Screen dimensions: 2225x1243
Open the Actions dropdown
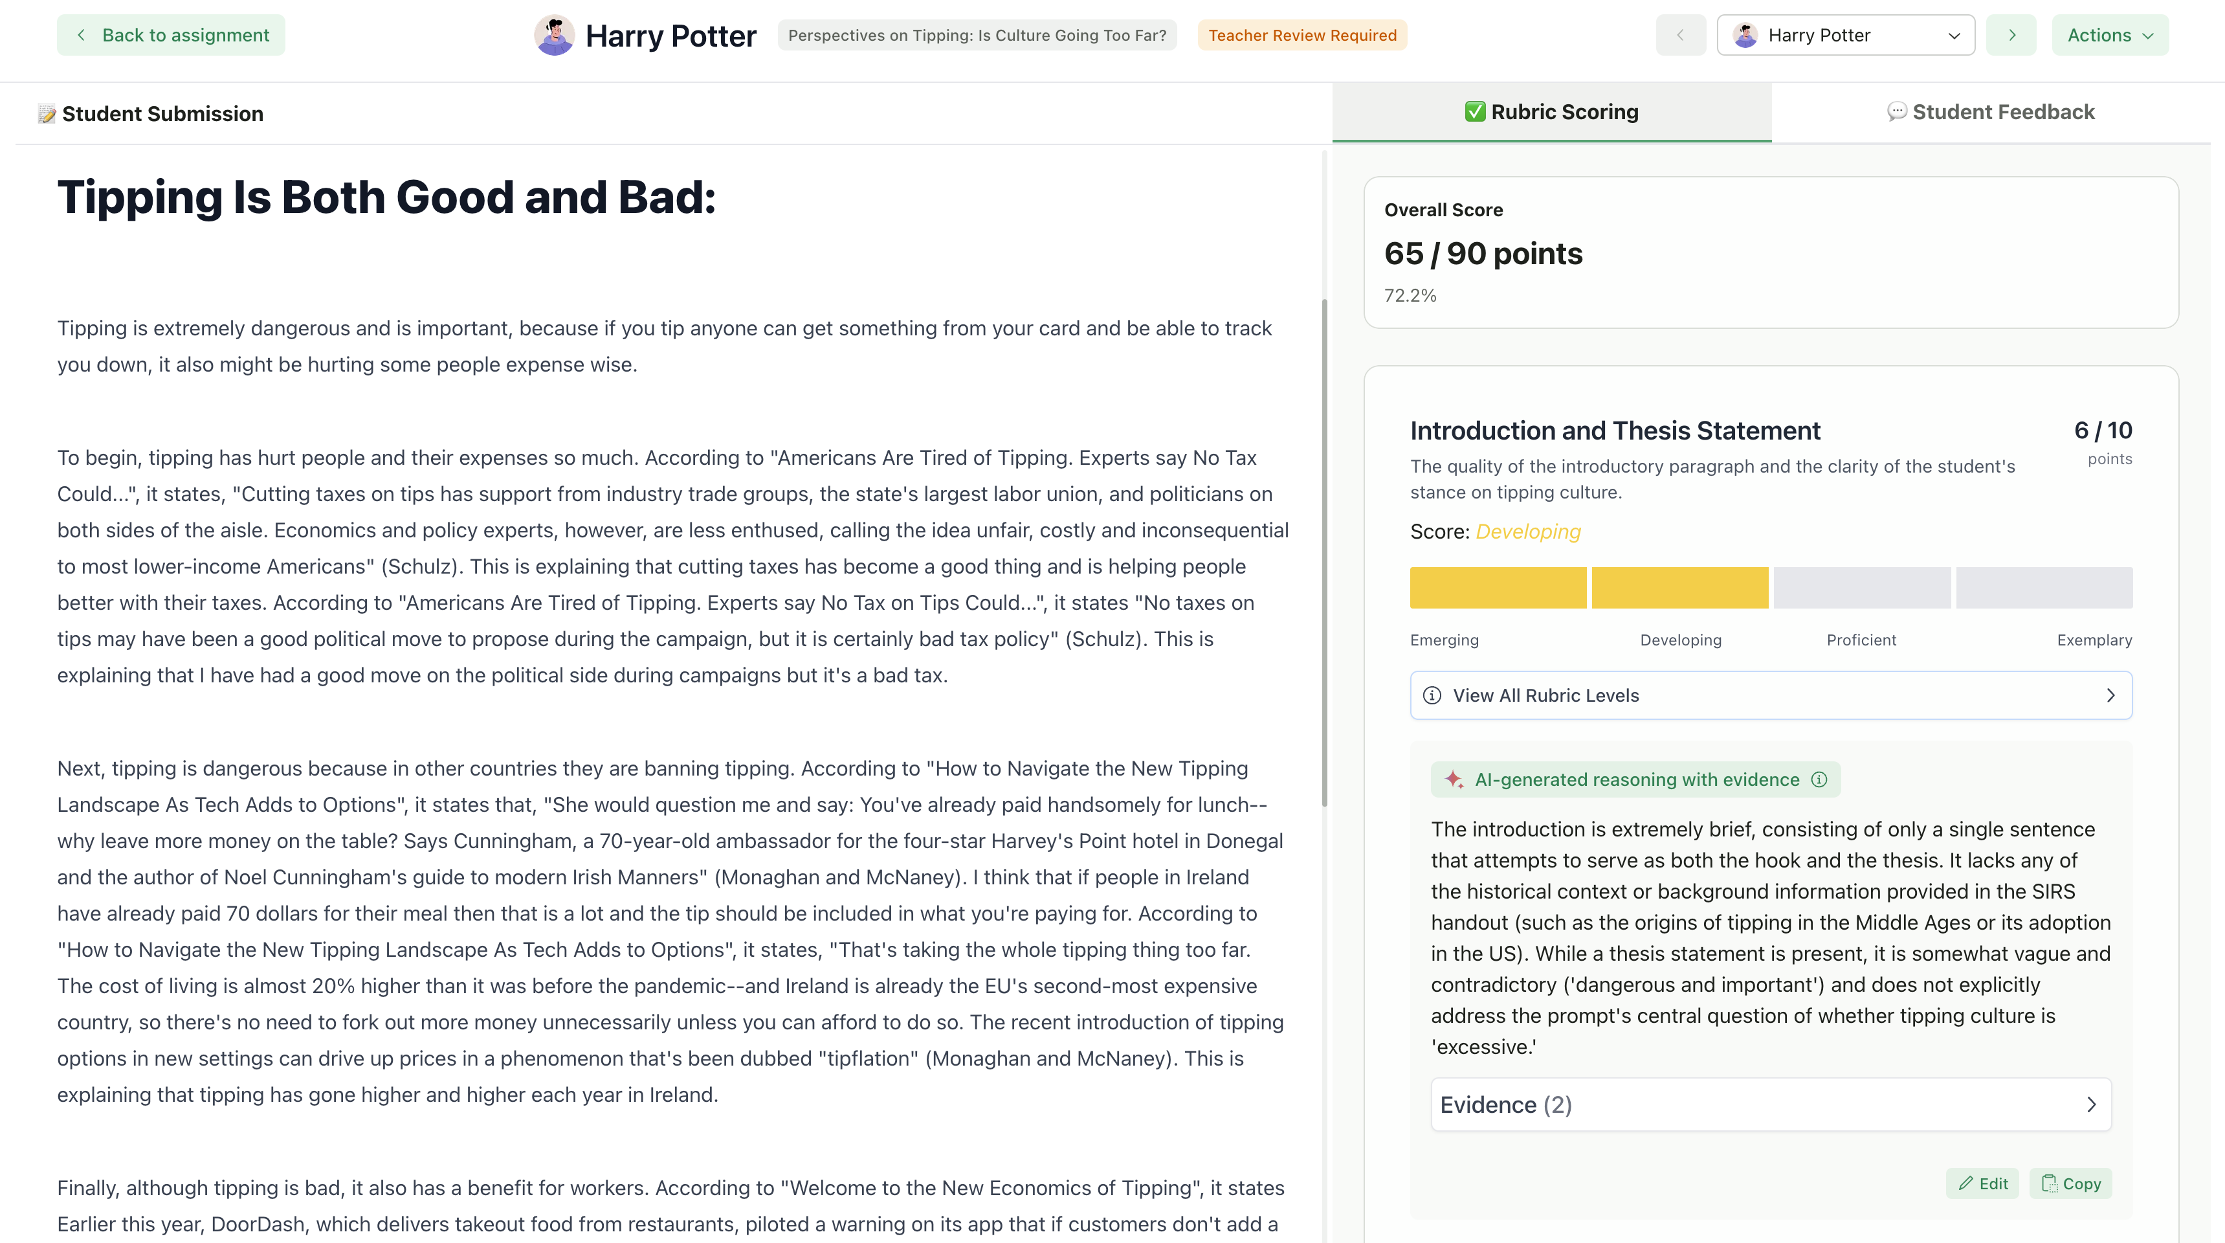(x=2110, y=34)
